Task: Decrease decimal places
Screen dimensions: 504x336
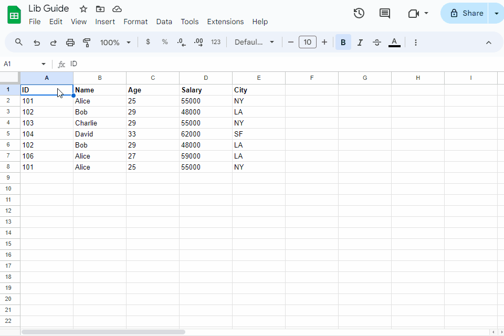Action: (x=182, y=42)
